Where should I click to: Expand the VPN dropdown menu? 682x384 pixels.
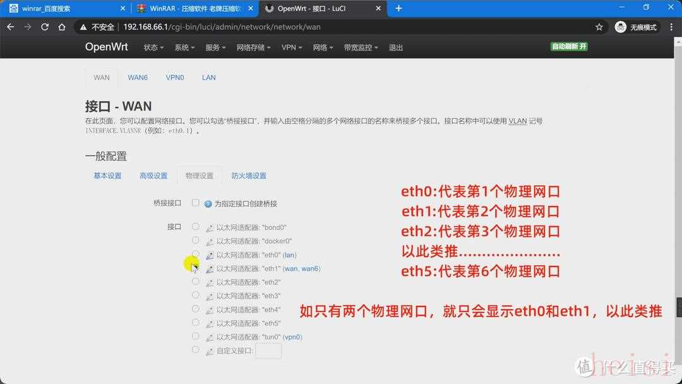point(292,47)
